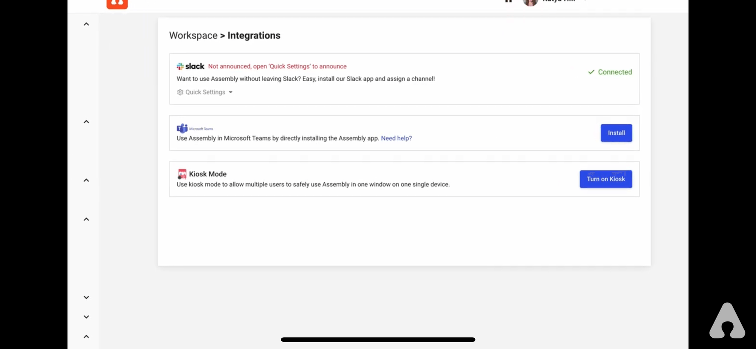Collapse the bottommost sidebar up-chevron
The image size is (756, 349).
point(86,337)
